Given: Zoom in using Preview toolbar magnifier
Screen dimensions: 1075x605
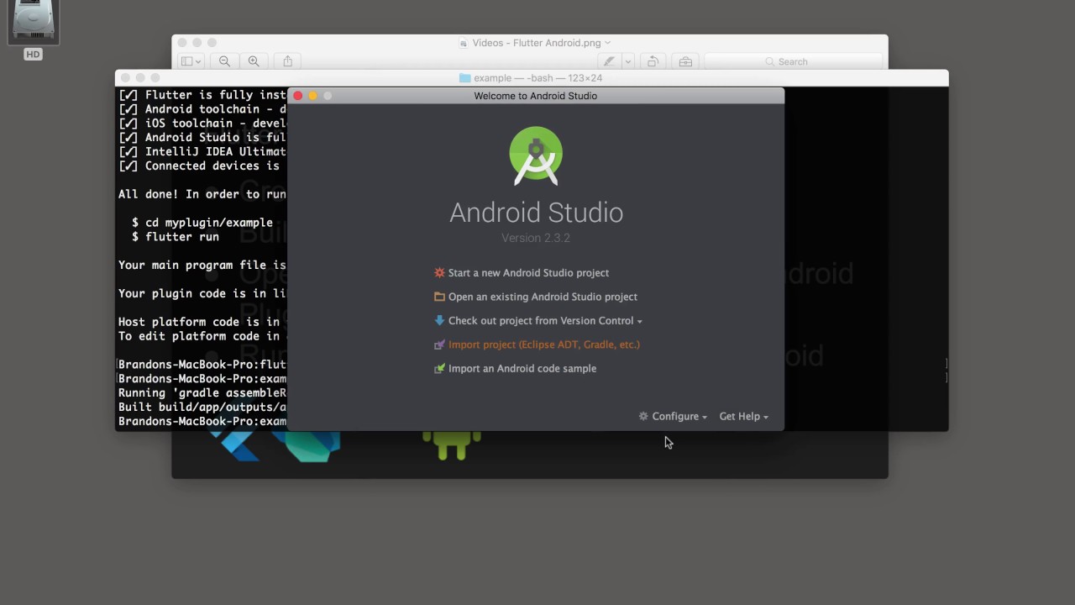Looking at the screenshot, I should (254, 61).
